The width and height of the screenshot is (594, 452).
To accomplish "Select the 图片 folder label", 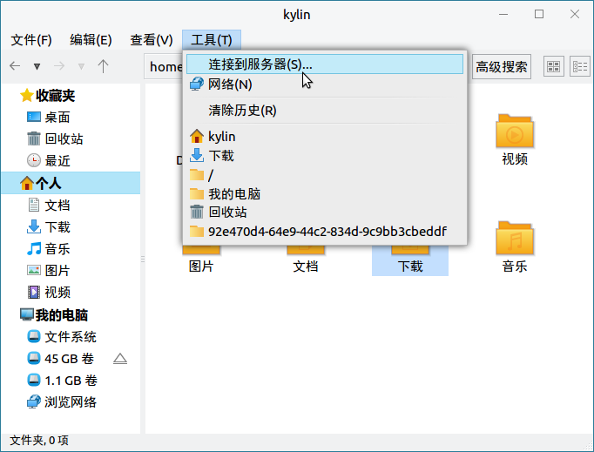I will [x=201, y=266].
